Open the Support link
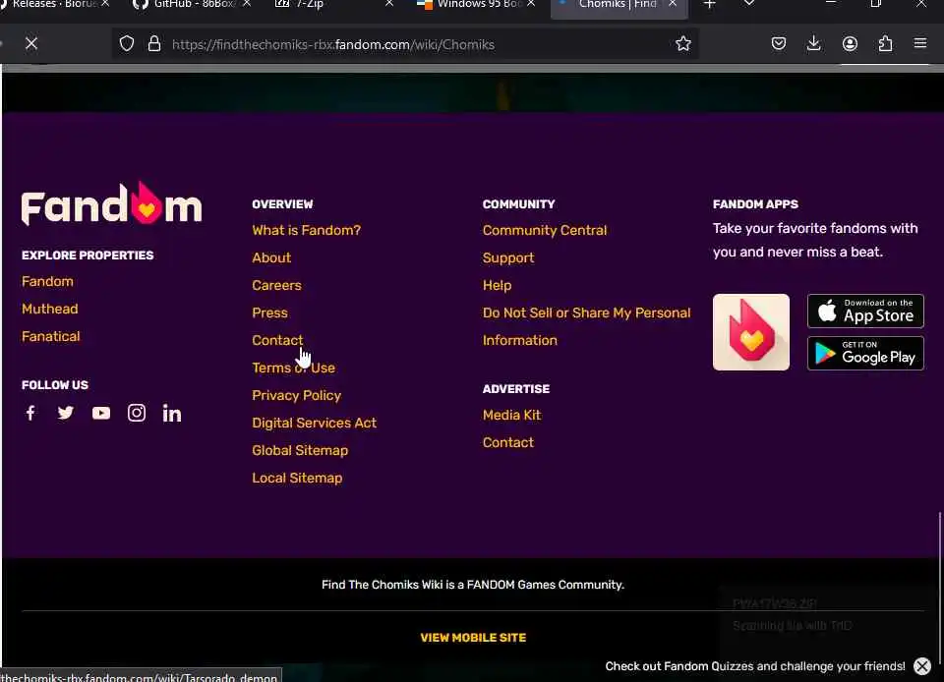 point(508,258)
